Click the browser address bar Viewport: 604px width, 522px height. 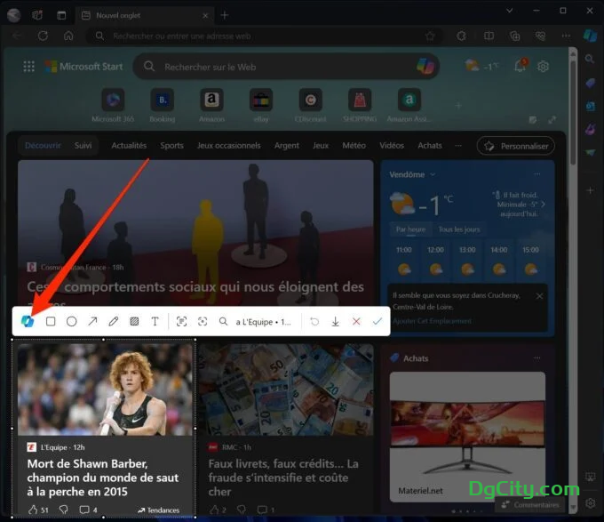[x=266, y=36]
